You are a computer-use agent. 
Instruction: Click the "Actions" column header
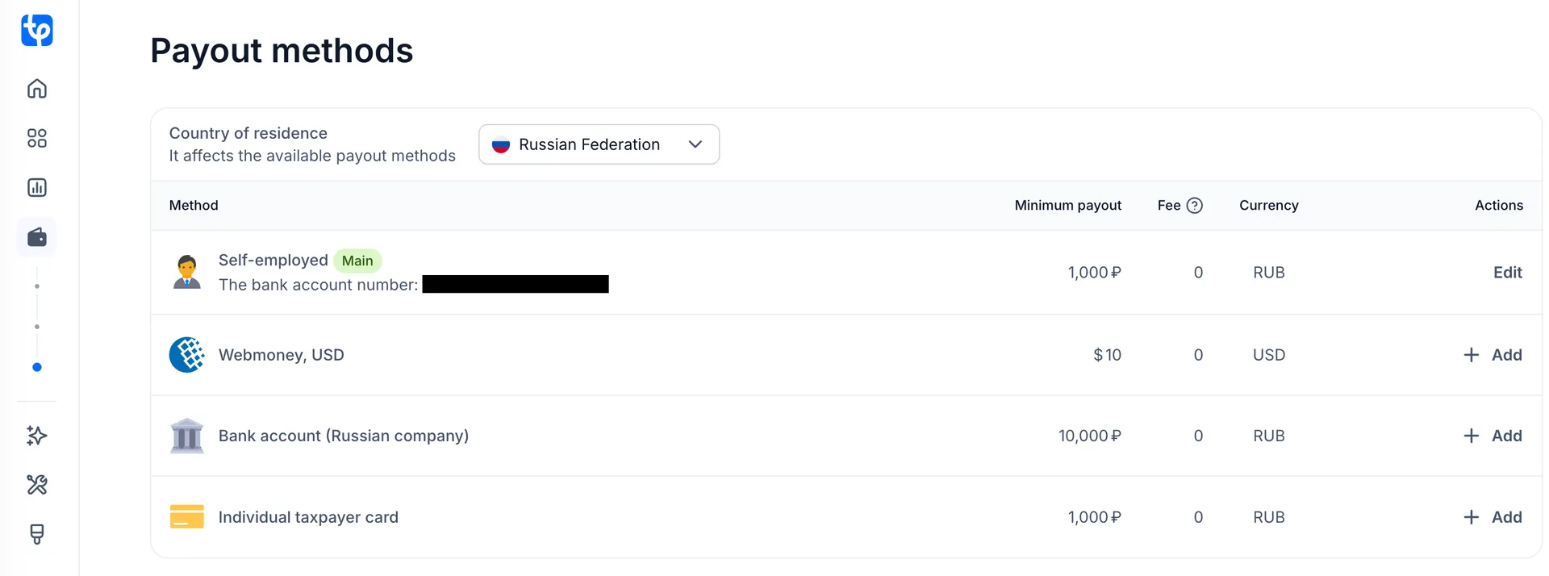pyautogui.click(x=1499, y=206)
